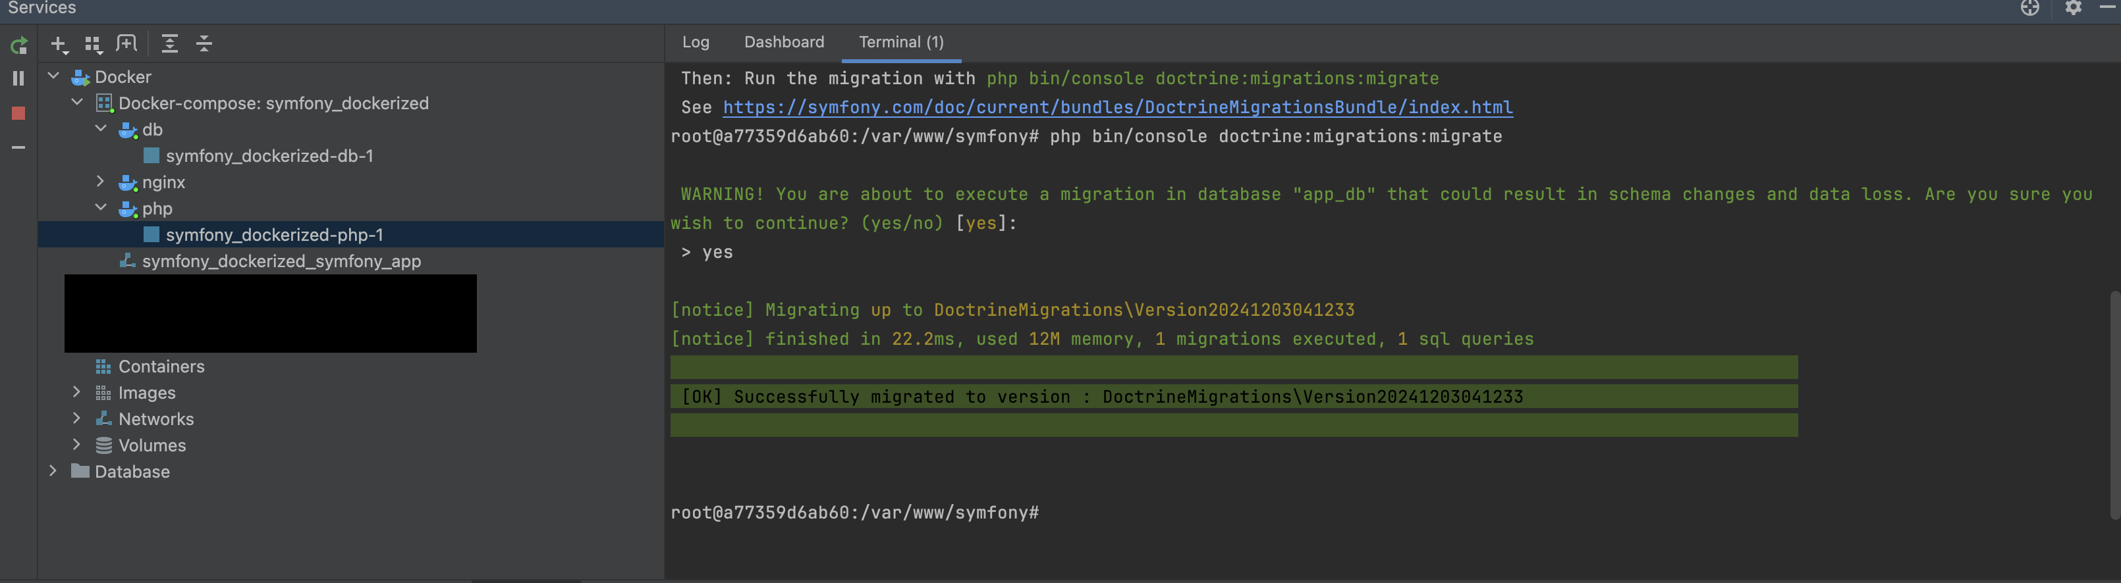Hide the Services tool window

(2108, 7)
